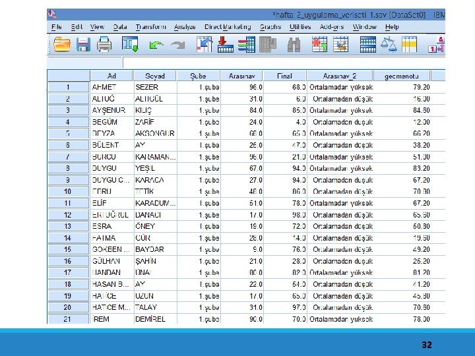Open the Window menu
The width and height of the screenshot is (475, 356).
tap(364, 27)
